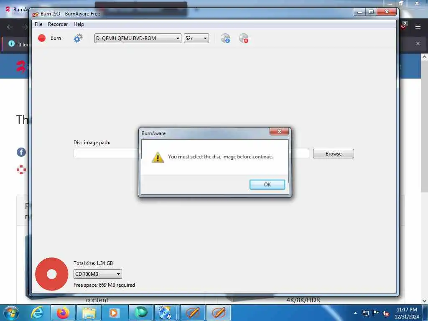Open the 52x burn speed dropdown
Screen dimensions: 428x321
tap(196, 38)
